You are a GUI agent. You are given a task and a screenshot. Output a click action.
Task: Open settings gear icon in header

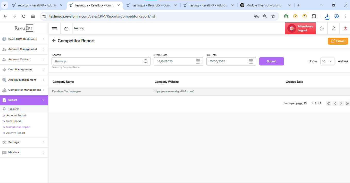pos(322,29)
